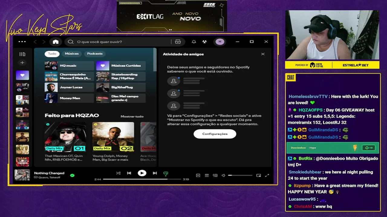Image resolution: width=387 pixels, height=217 pixels.
Task: Open the notifications bell
Action: pyautogui.click(x=194, y=42)
